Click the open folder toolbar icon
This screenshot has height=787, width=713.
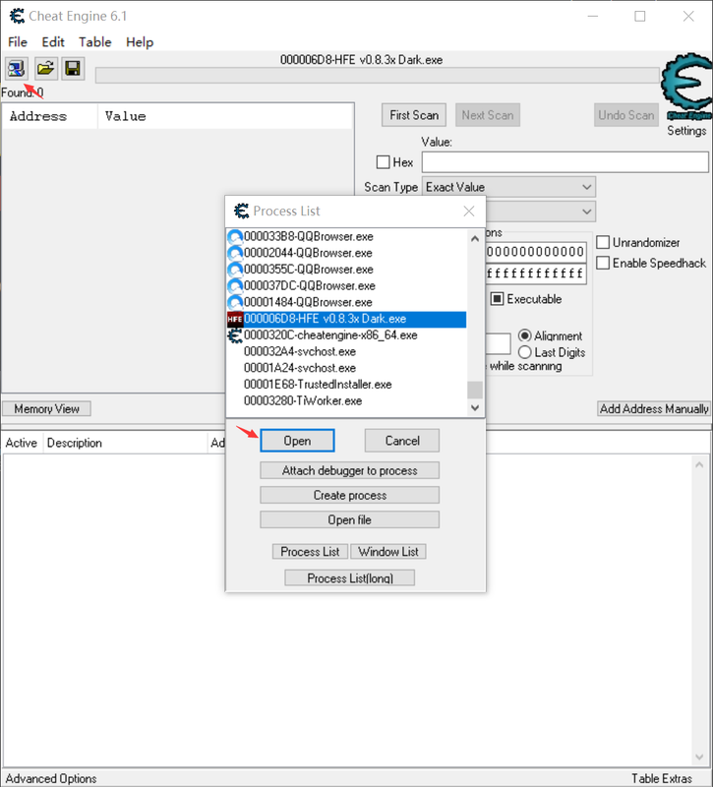click(x=45, y=68)
